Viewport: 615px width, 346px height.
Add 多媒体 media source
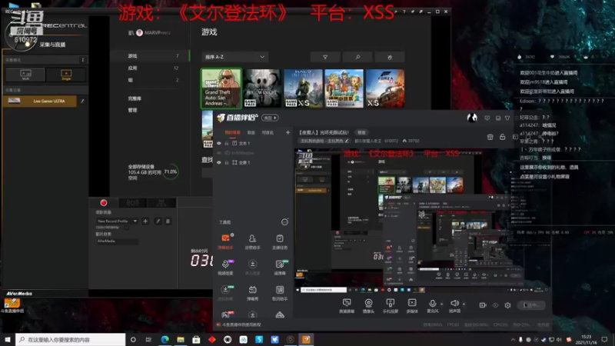[412, 305]
